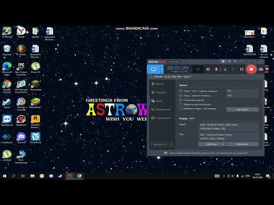274x205 pixels.
Task: Click the taskbar search magnifier
Action: tap(14, 176)
